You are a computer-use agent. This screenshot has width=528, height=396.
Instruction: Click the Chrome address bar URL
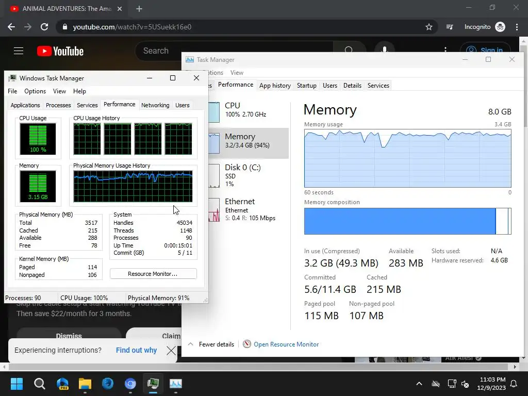132,27
